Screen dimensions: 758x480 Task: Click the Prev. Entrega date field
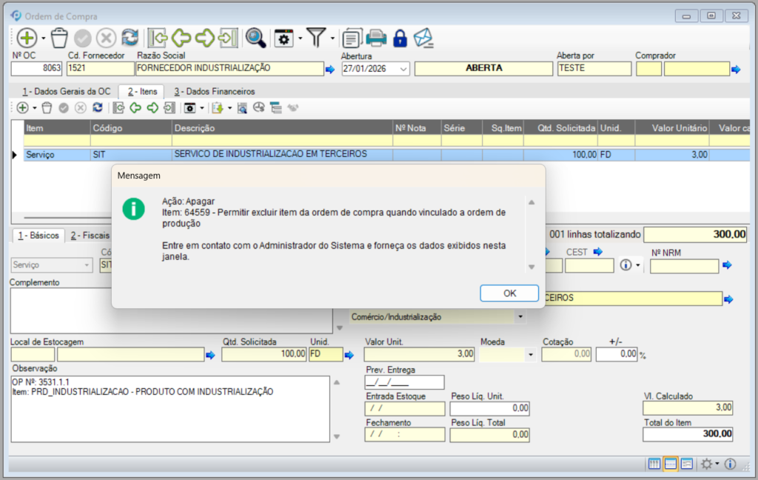point(404,382)
